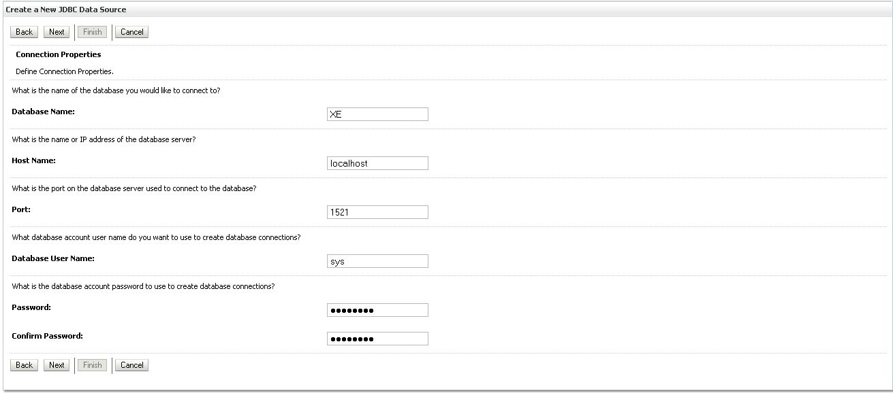Go back using the bottom Back button
The height and width of the screenshot is (393, 893).
[x=24, y=365]
